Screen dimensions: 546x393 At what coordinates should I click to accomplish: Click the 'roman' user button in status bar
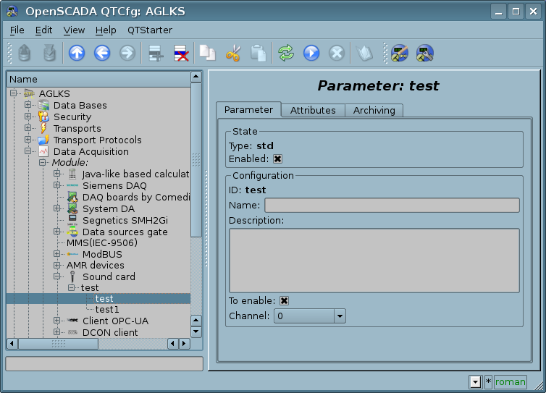pos(510,381)
